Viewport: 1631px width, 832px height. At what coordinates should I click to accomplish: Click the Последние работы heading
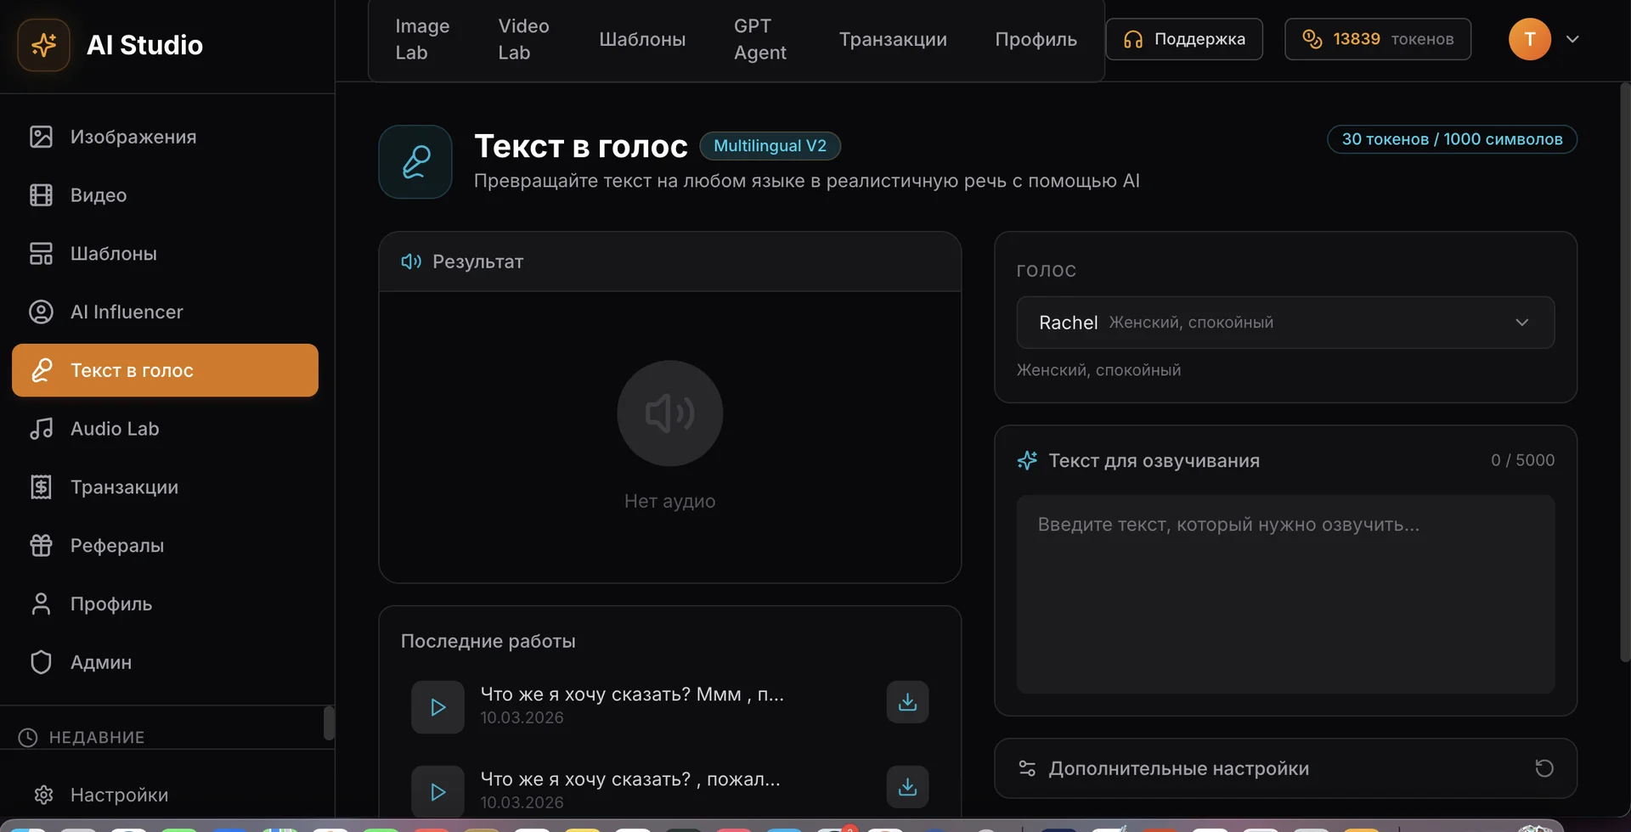488,641
